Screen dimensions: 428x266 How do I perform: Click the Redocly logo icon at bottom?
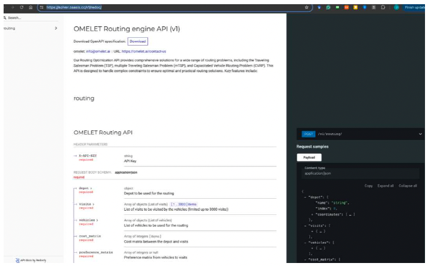pyautogui.click(x=17, y=260)
